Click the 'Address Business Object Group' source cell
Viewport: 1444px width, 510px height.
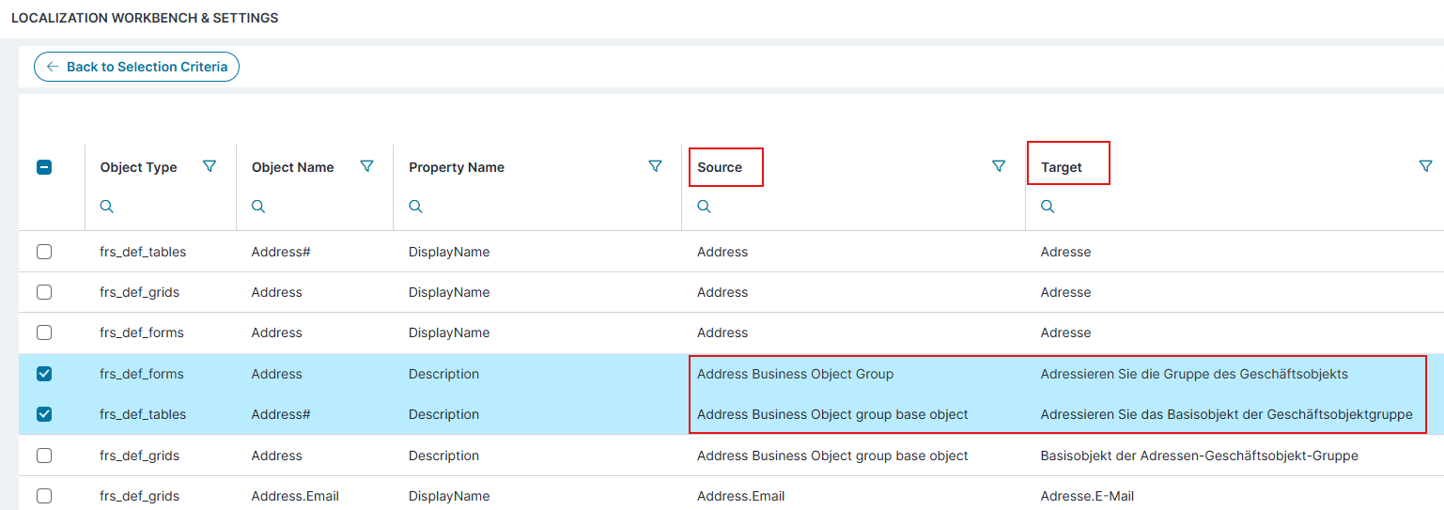pos(795,374)
